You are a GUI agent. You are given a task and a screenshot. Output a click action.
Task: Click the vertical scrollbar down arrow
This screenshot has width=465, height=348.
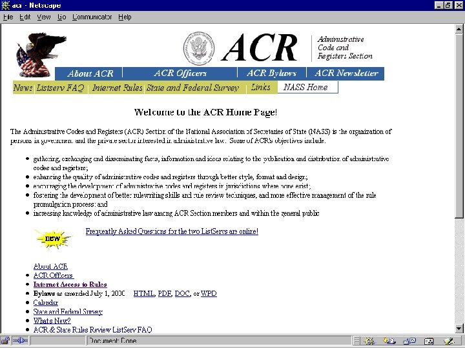[x=459, y=328]
